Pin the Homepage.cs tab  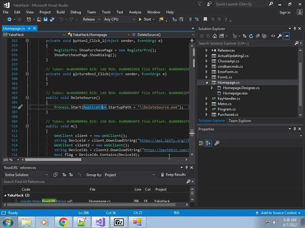29,28
